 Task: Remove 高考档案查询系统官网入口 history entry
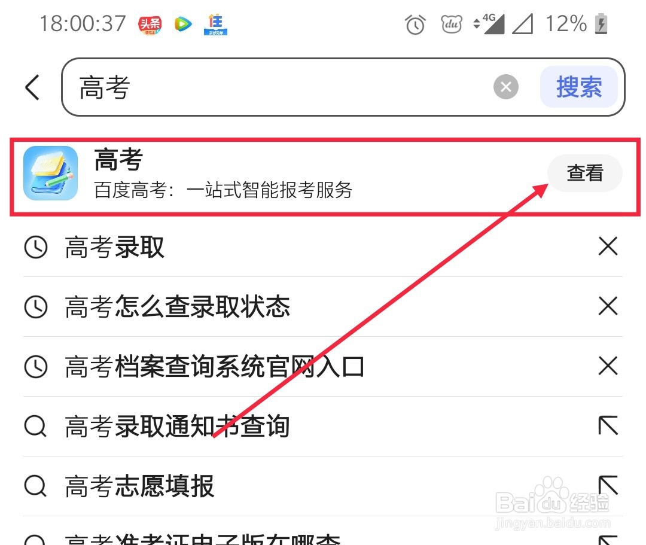[608, 366]
